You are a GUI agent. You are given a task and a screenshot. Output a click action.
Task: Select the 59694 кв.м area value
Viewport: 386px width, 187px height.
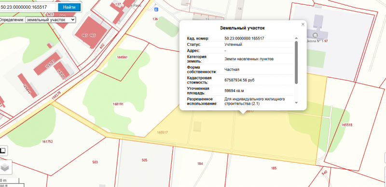click(x=234, y=91)
